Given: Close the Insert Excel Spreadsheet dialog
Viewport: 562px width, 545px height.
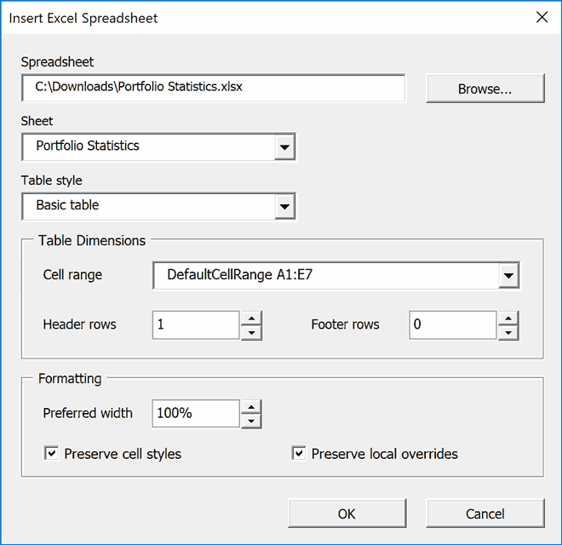Looking at the screenshot, I should point(542,17).
